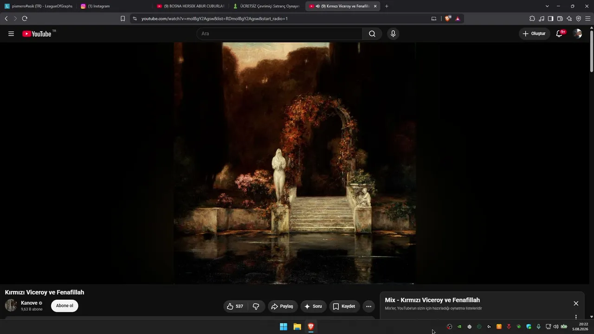This screenshot has height=334, width=594.
Task: Go back to the previous page
Action: pyautogui.click(x=6, y=19)
